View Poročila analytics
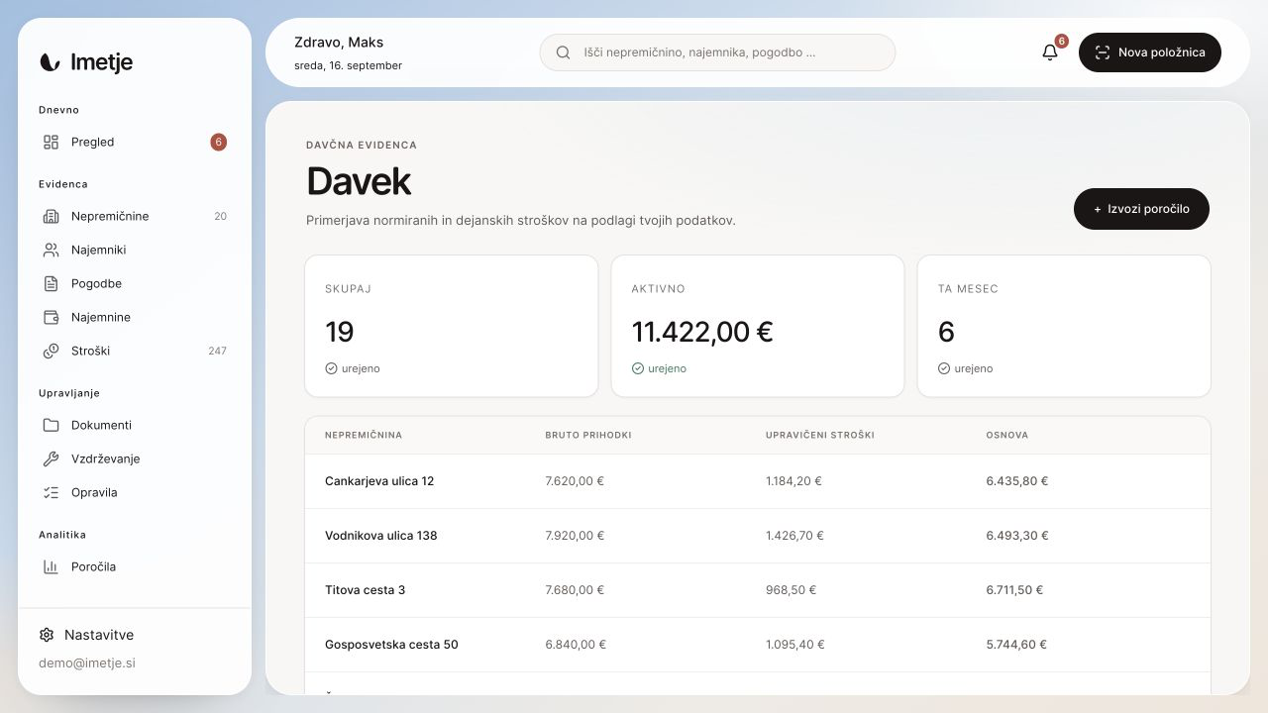 135,566
